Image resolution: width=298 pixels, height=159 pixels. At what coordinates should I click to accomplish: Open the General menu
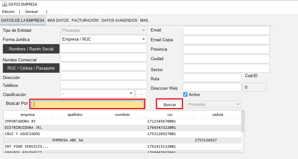31,12
